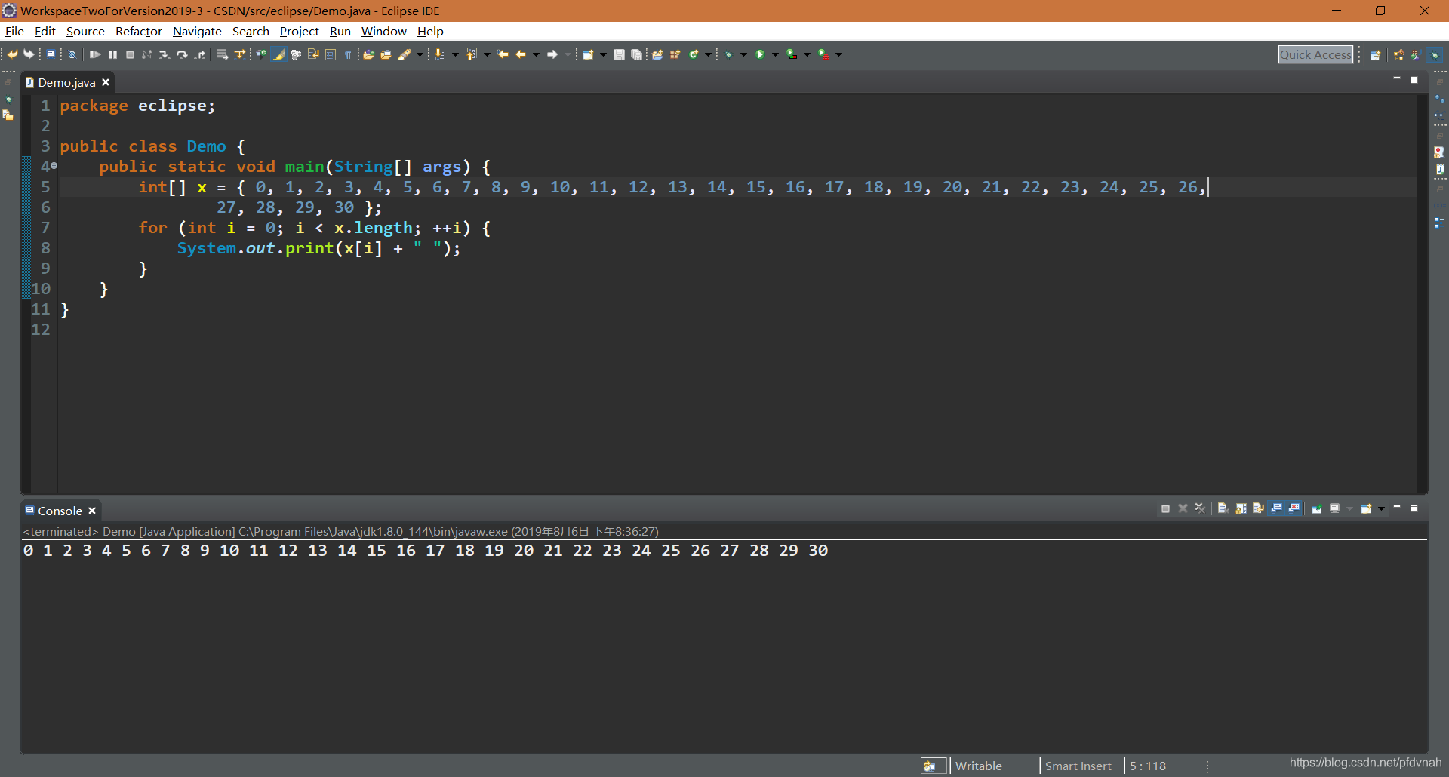Click the Open Task folder icon
This screenshot has width=1449, height=777.
386,54
